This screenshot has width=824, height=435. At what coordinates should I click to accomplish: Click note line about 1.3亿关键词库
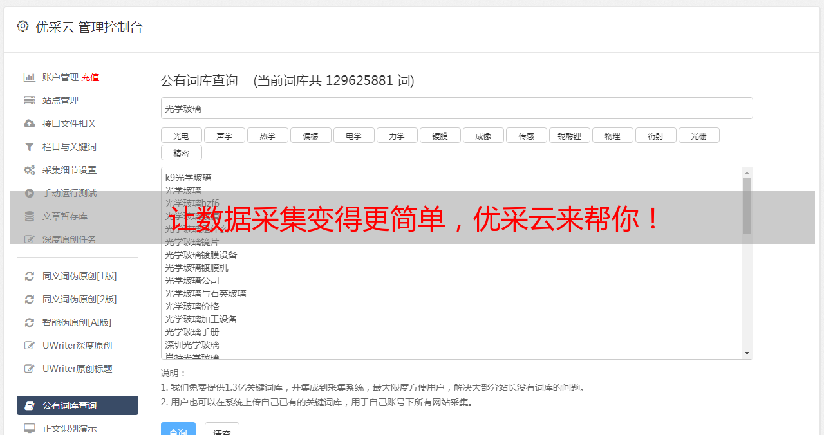(x=373, y=387)
